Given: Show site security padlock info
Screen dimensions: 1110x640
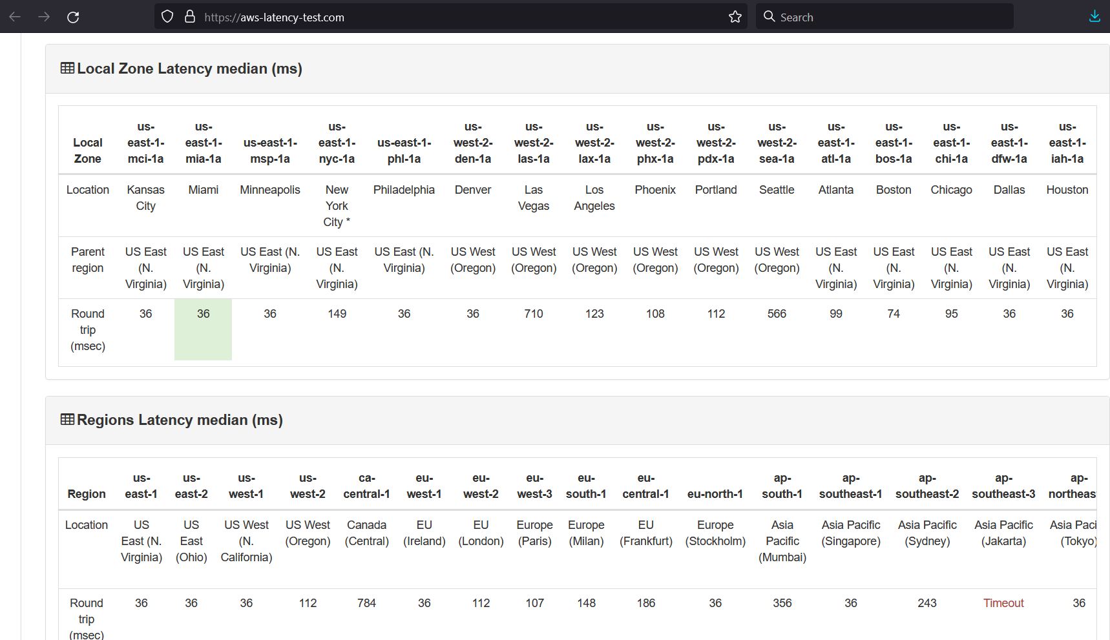Looking at the screenshot, I should tap(190, 17).
